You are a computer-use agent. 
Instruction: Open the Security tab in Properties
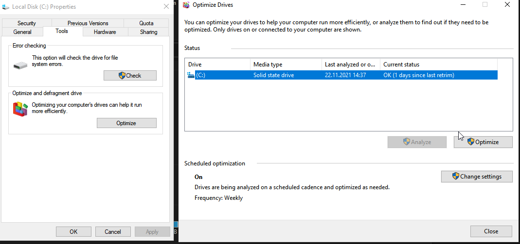(x=27, y=23)
